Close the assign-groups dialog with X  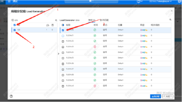172,11
